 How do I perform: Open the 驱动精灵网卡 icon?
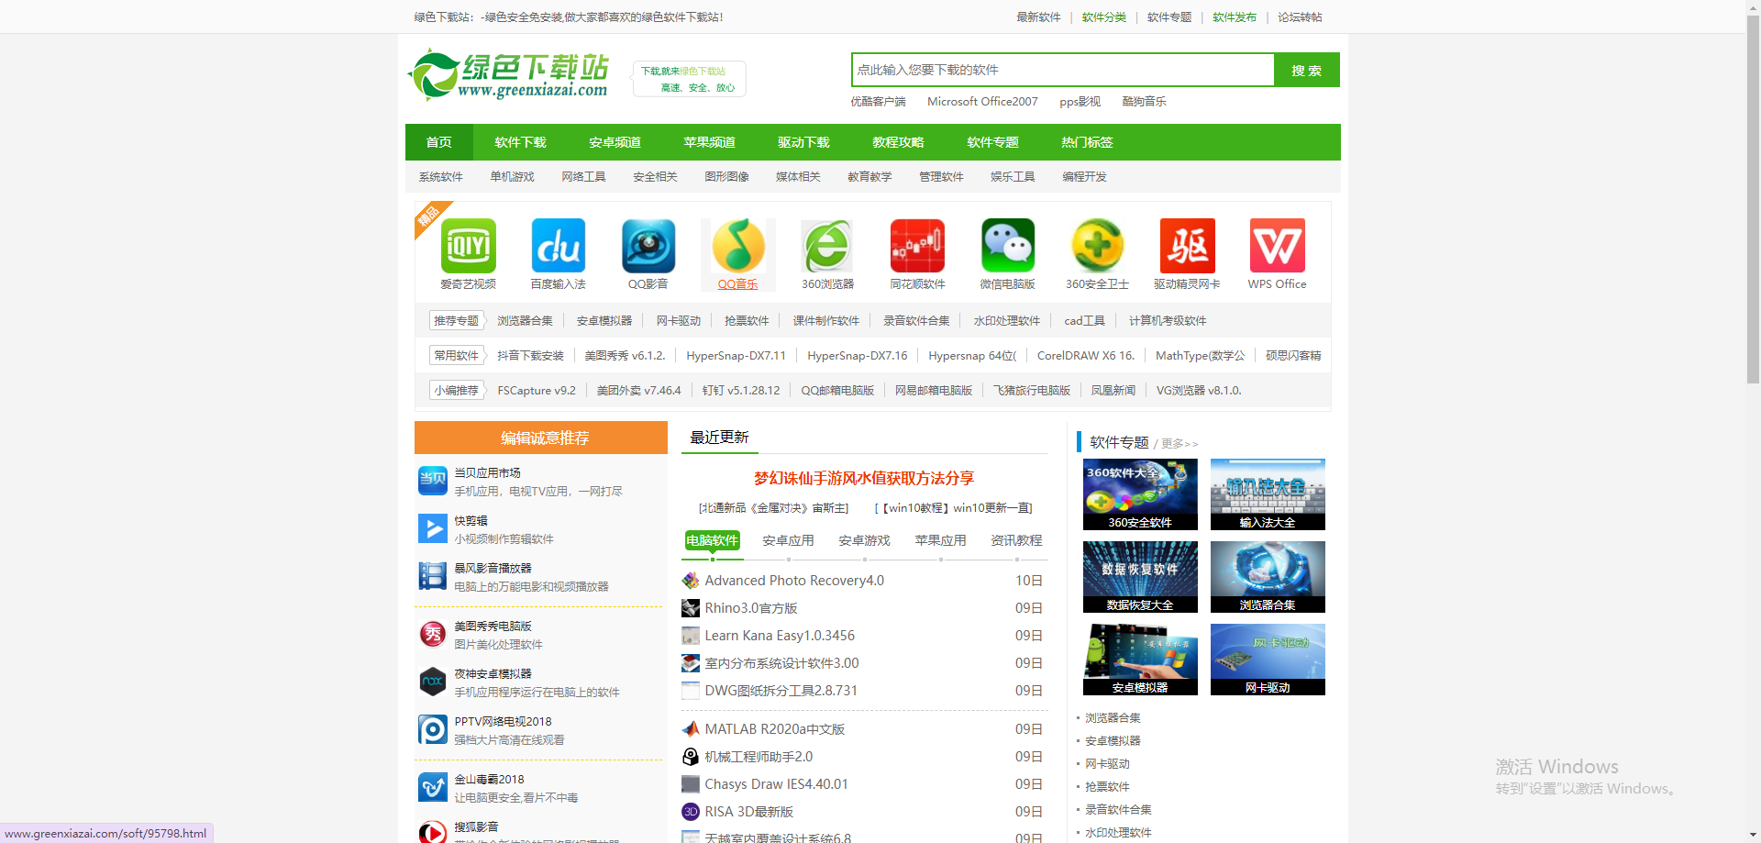coord(1188,246)
